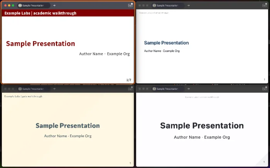Click the 1/7 slide counter on the academic slide

pos(129,80)
